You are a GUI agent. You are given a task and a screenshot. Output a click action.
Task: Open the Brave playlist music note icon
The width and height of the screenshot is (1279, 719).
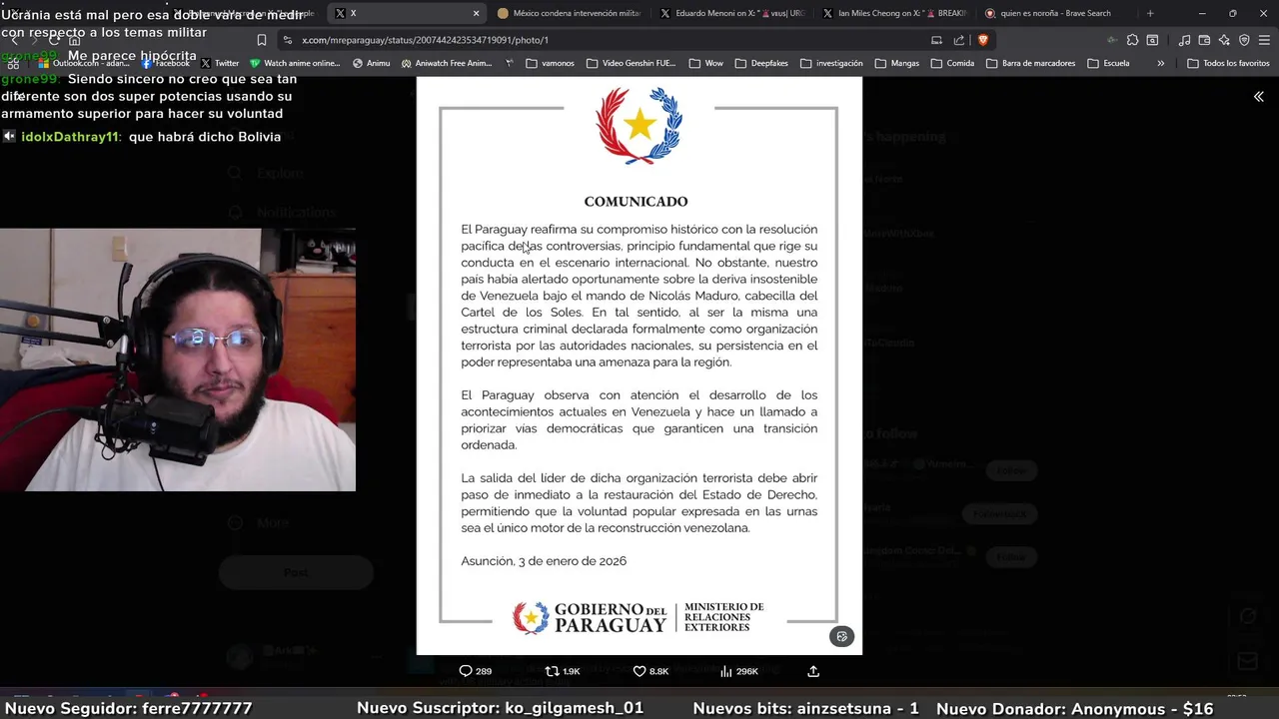click(1184, 40)
